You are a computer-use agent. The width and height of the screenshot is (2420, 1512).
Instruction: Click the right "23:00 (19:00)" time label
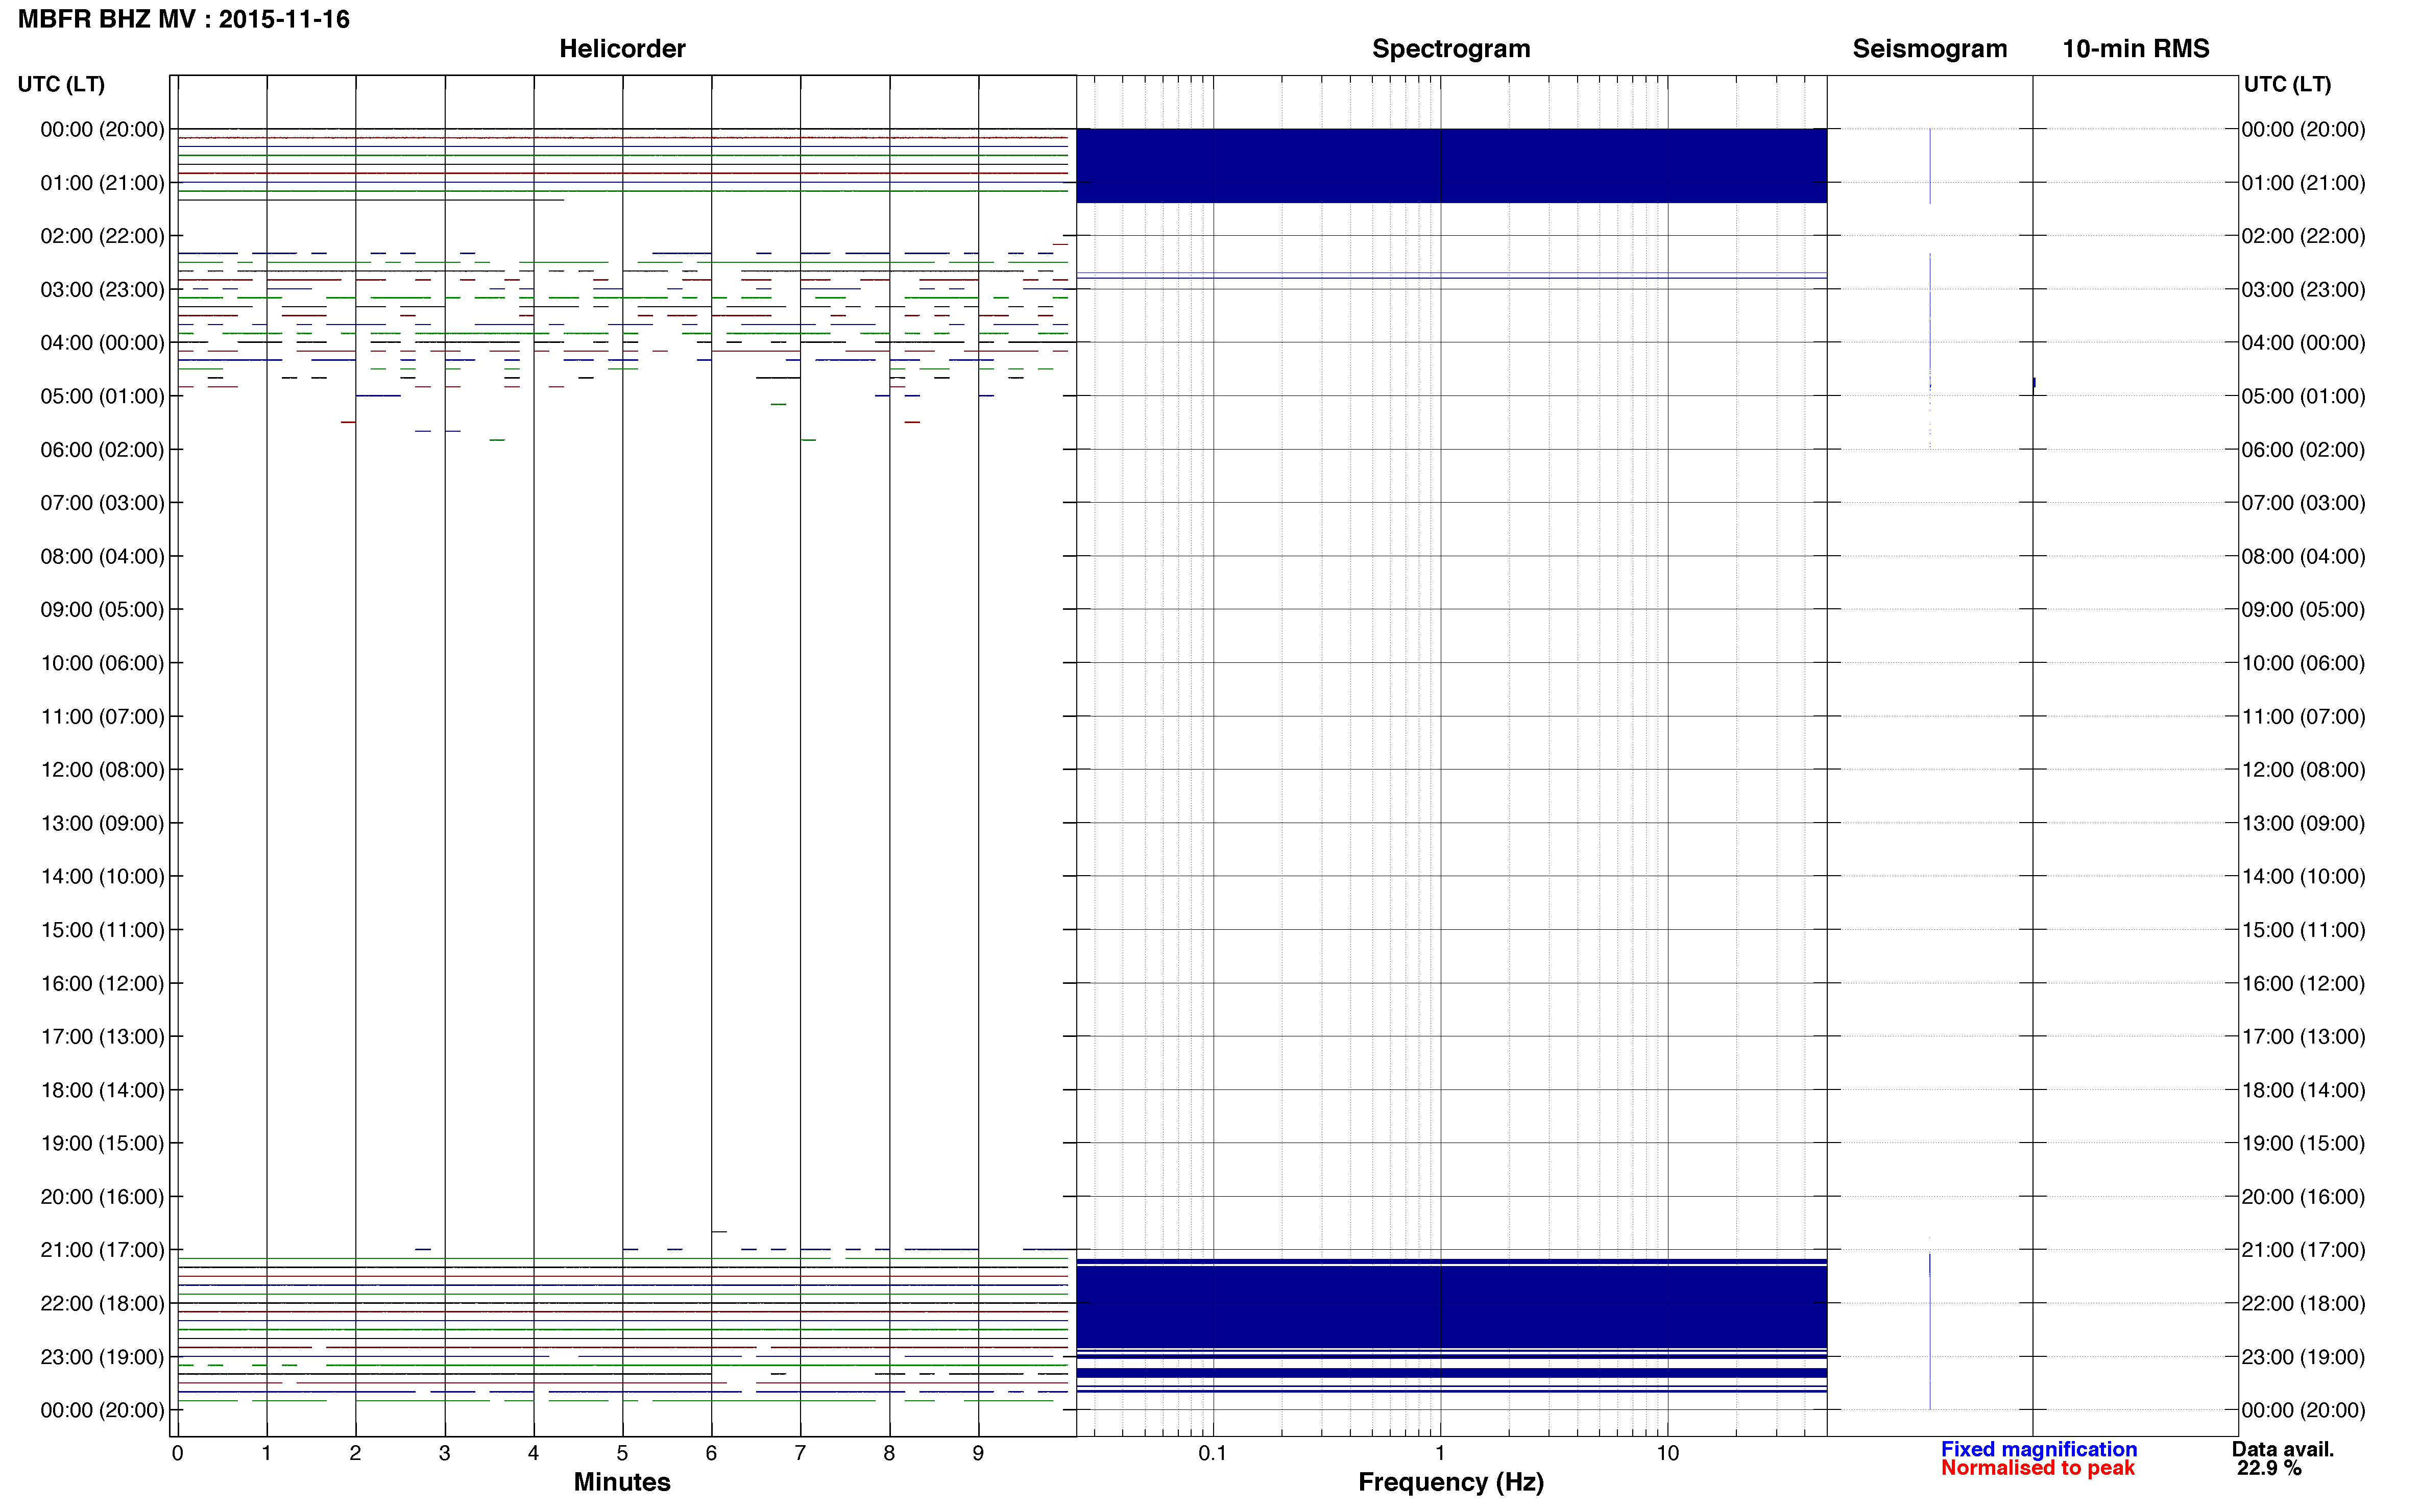(x=2303, y=1357)
